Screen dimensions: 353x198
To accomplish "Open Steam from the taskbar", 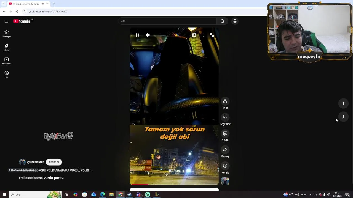I will 130,194.
